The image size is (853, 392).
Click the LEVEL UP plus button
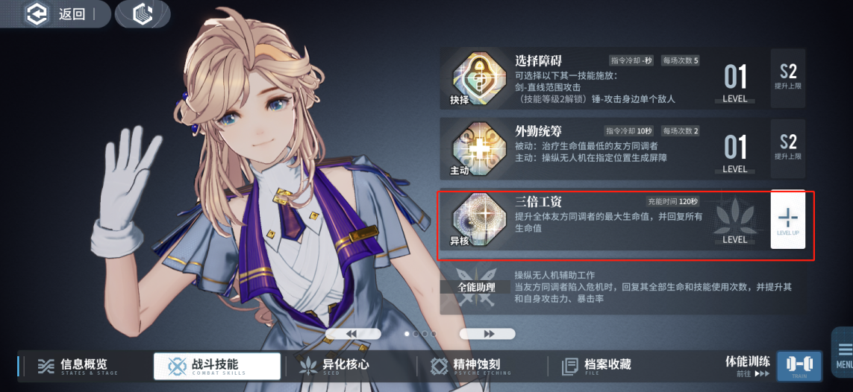pos(788,219)
